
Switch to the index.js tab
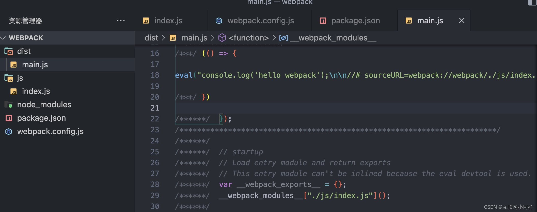(x=168, y=20)
